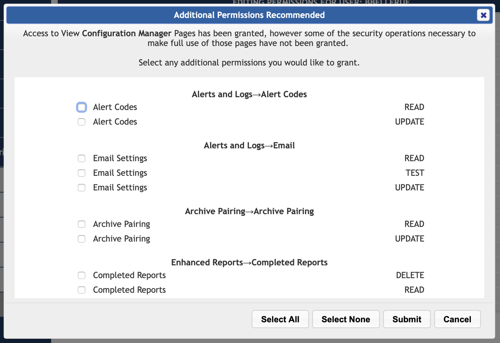Click the Select None button
This screenshot has width=500, height=343.
pyautogui.click(x=345, y=319)
